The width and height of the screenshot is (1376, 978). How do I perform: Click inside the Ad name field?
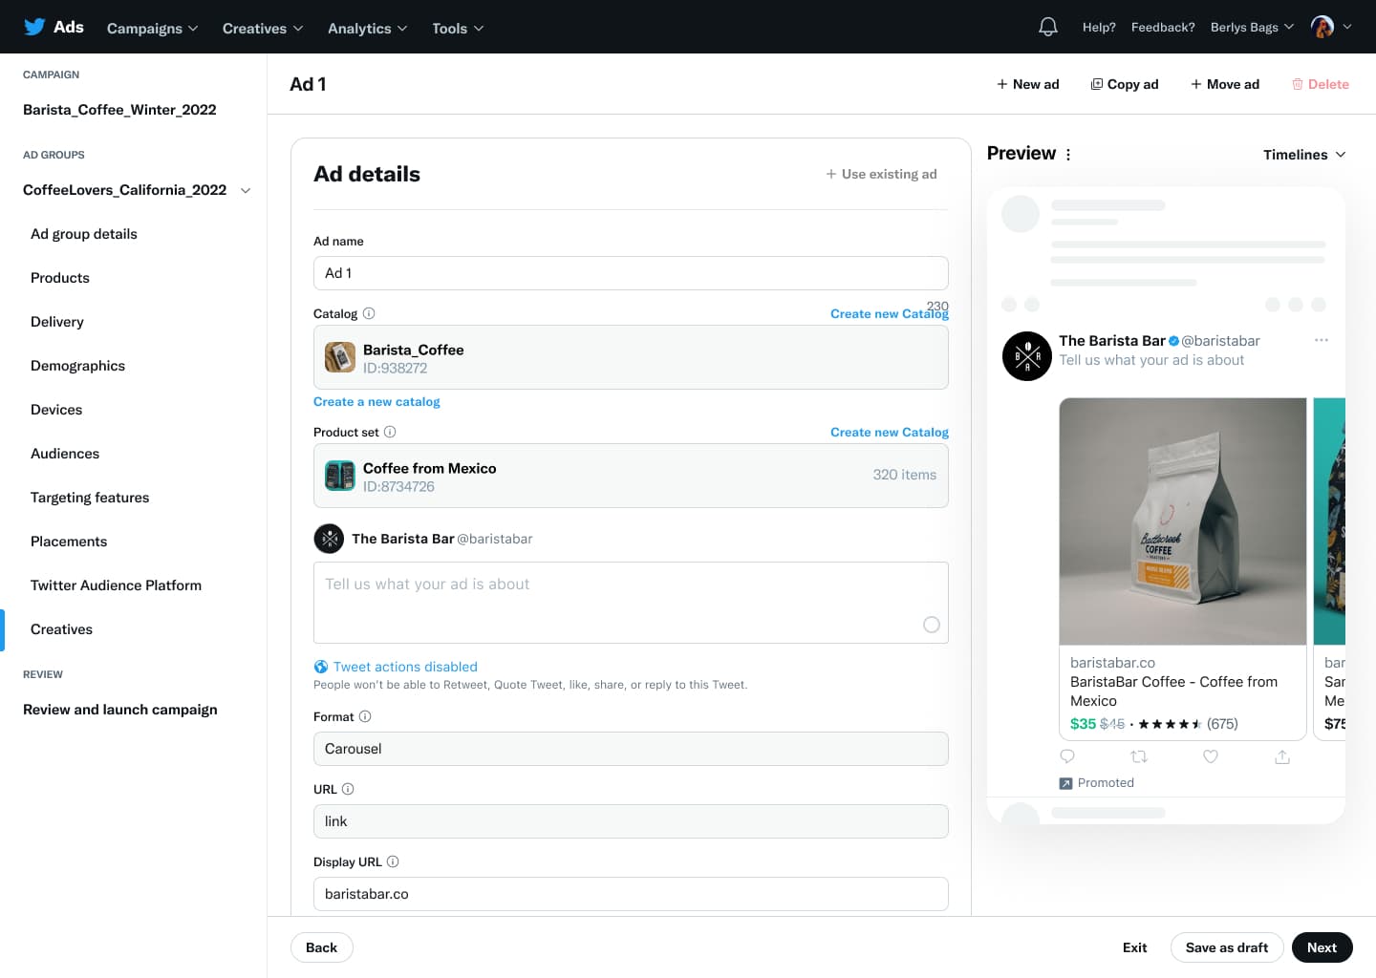click(x=631, y=273)
